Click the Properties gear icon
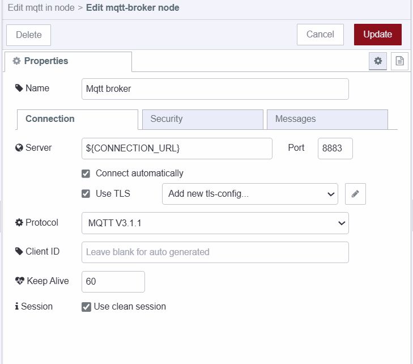 coord(16,61)
